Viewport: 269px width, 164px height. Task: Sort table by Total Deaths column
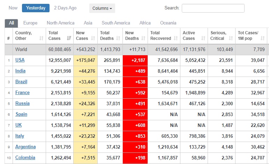point(110,35)
